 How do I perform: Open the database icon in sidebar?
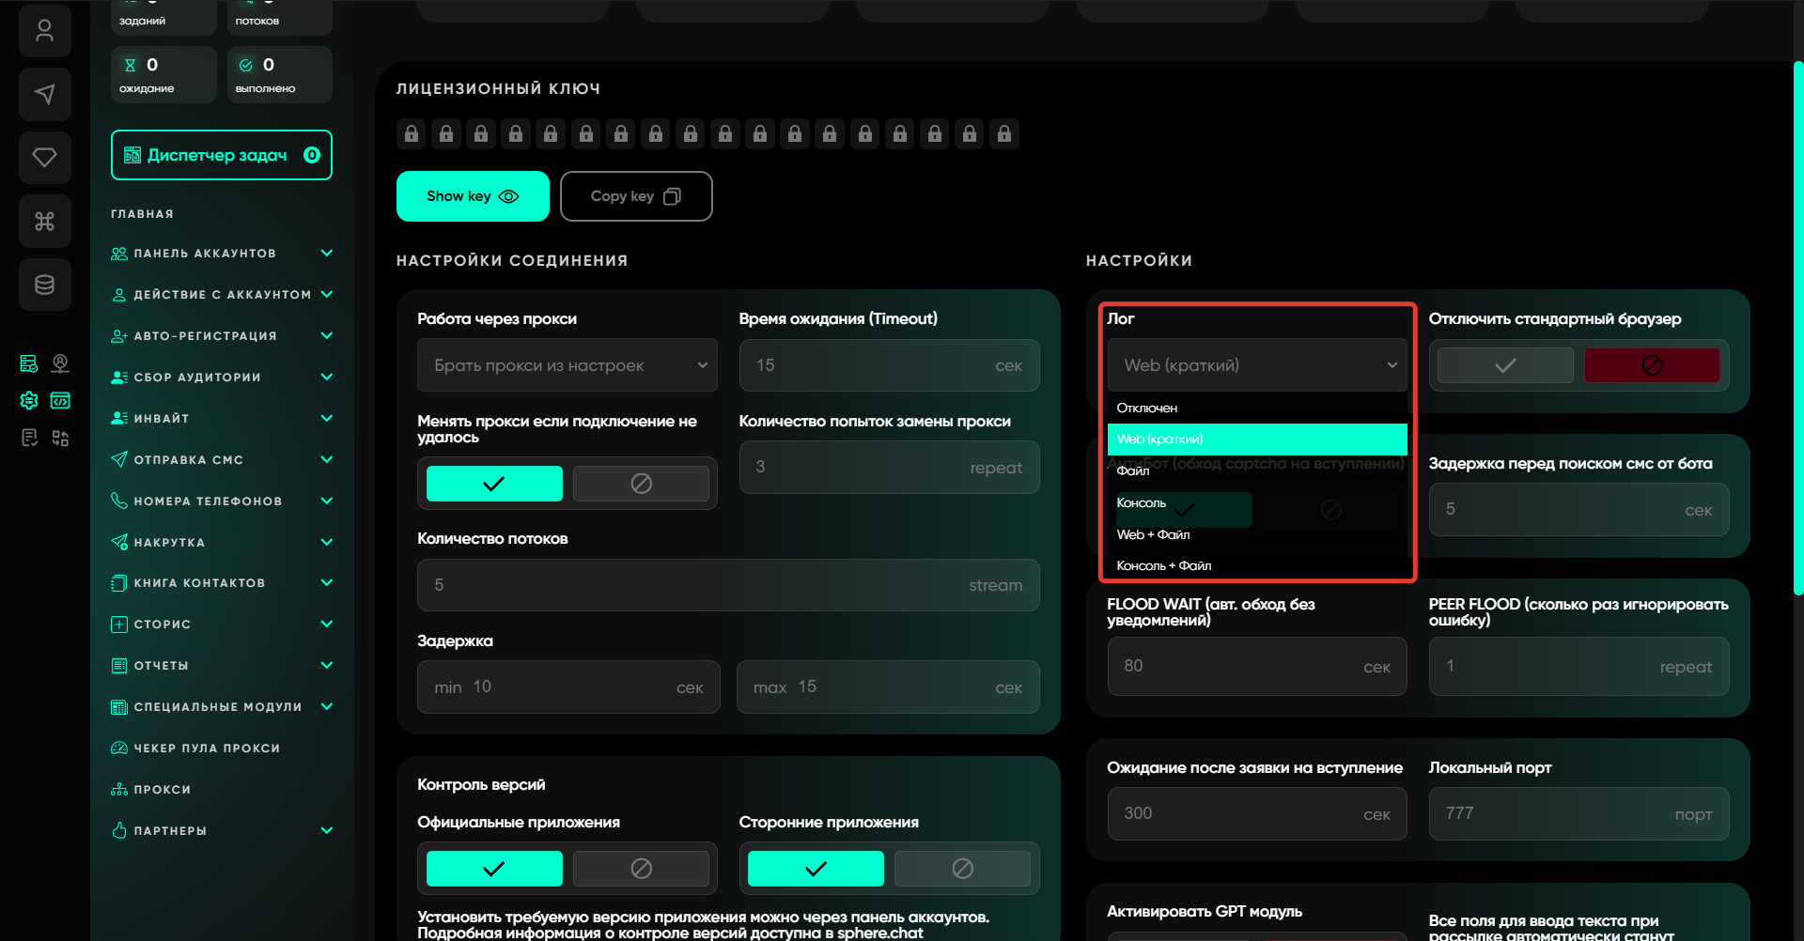(44, 285)
